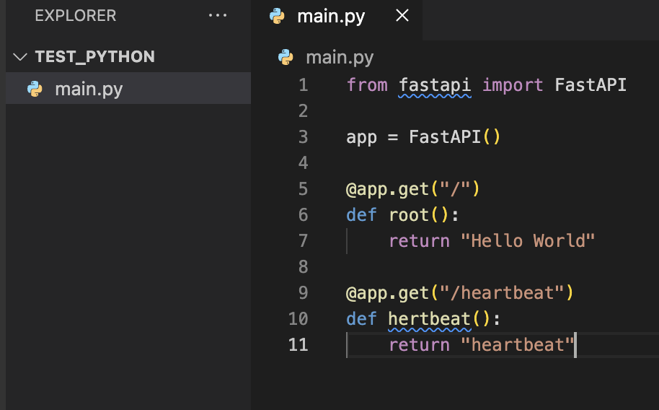This screenshot has height=410, width=659.
Task: Click line number 8 in the gutter
Action: (x=304, y=267)
